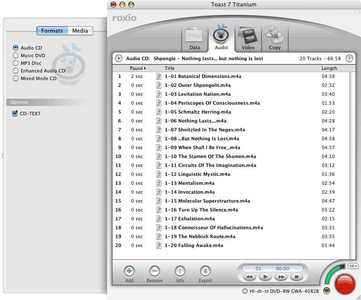
Task: Click the Hl-dt-st DVD-RW GWA-4082B recorder name
Action: click(x=284, y=291)
